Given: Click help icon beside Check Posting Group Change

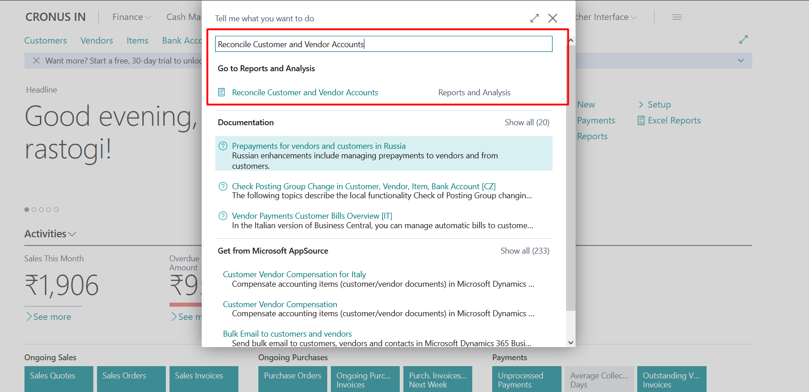Looking at the screenshot, I should coord(223,186).
